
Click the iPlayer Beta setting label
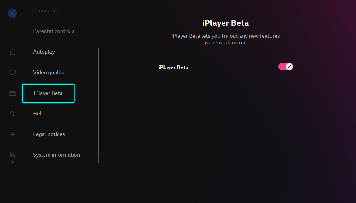(x=173, y=67)
